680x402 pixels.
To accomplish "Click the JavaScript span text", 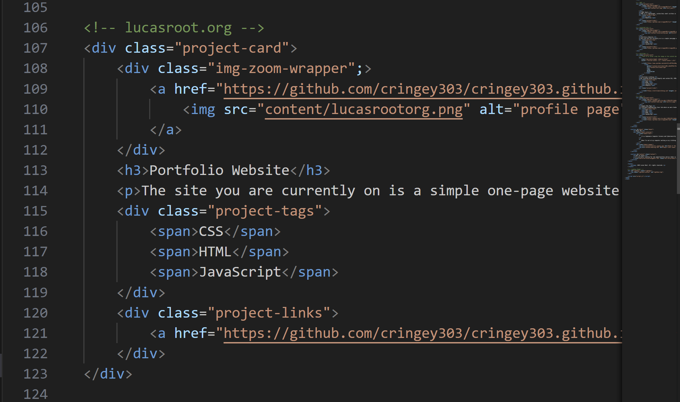I will tap(240, 272).
